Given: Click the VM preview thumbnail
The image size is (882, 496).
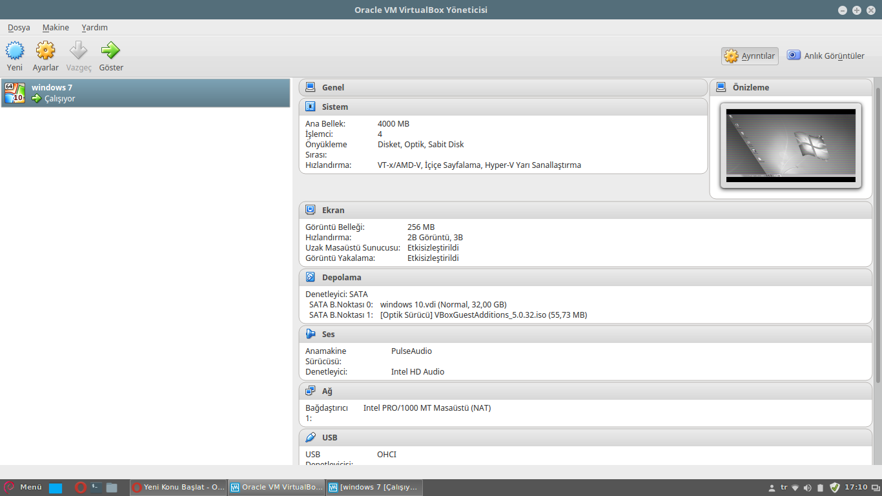Looking at the screenshot, I should pyautogui.click(x=791, y=145).
